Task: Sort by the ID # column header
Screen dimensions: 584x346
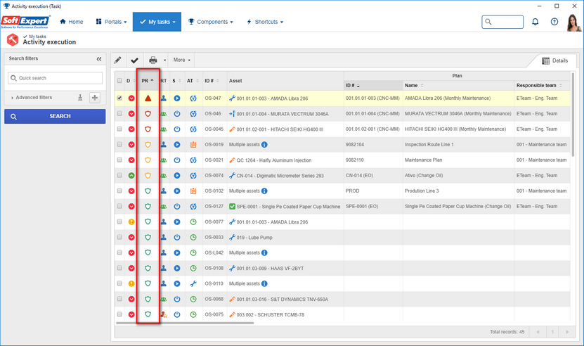Action: (x=212, y=81)
